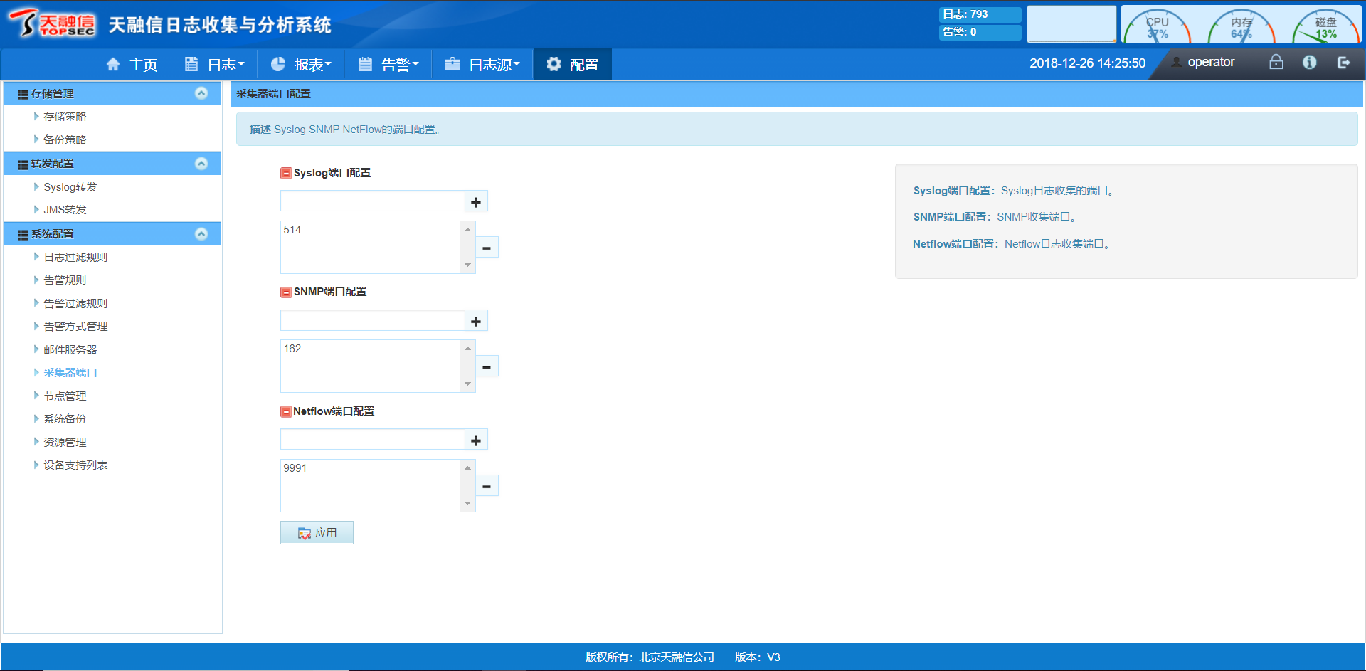Remove Syslog port 514 with minus button

coord(487,248)
